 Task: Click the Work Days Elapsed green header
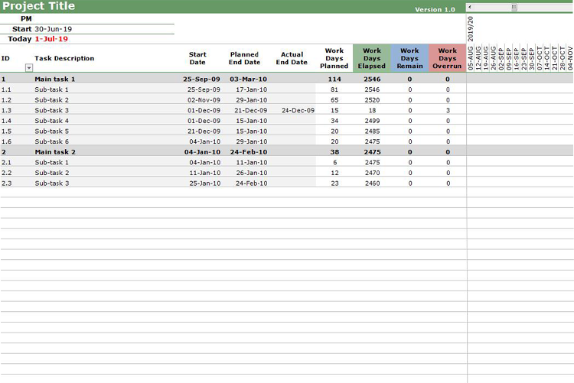point(371,58)
